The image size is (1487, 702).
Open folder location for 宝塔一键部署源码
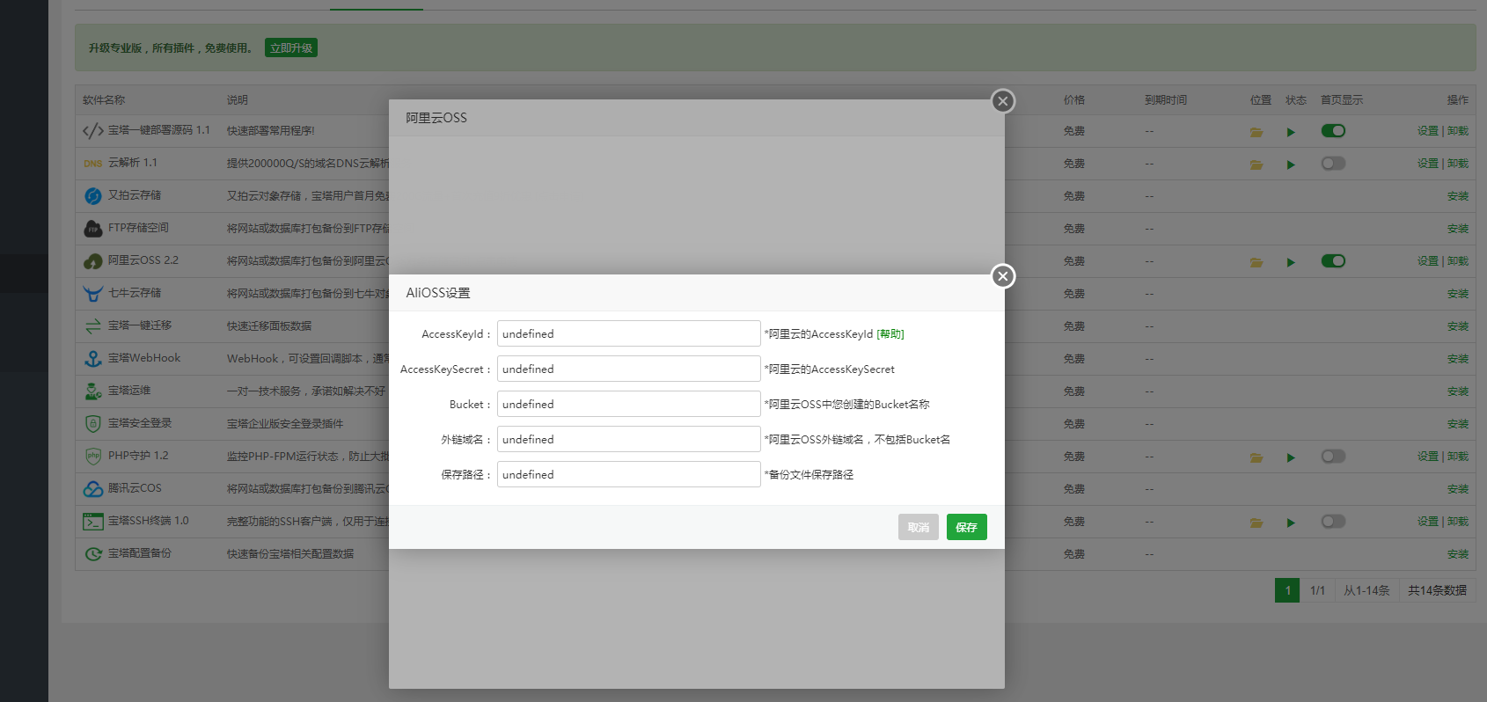point(1256,133)
